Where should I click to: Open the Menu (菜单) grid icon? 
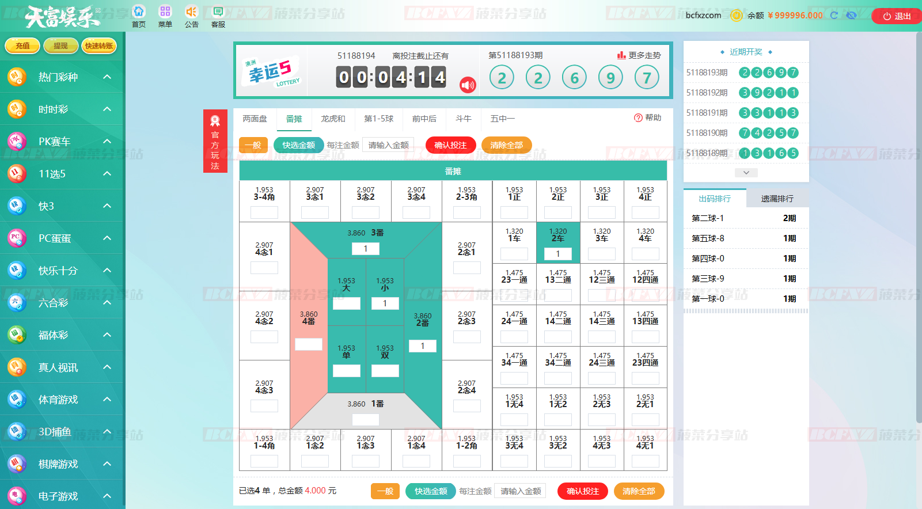165,12
